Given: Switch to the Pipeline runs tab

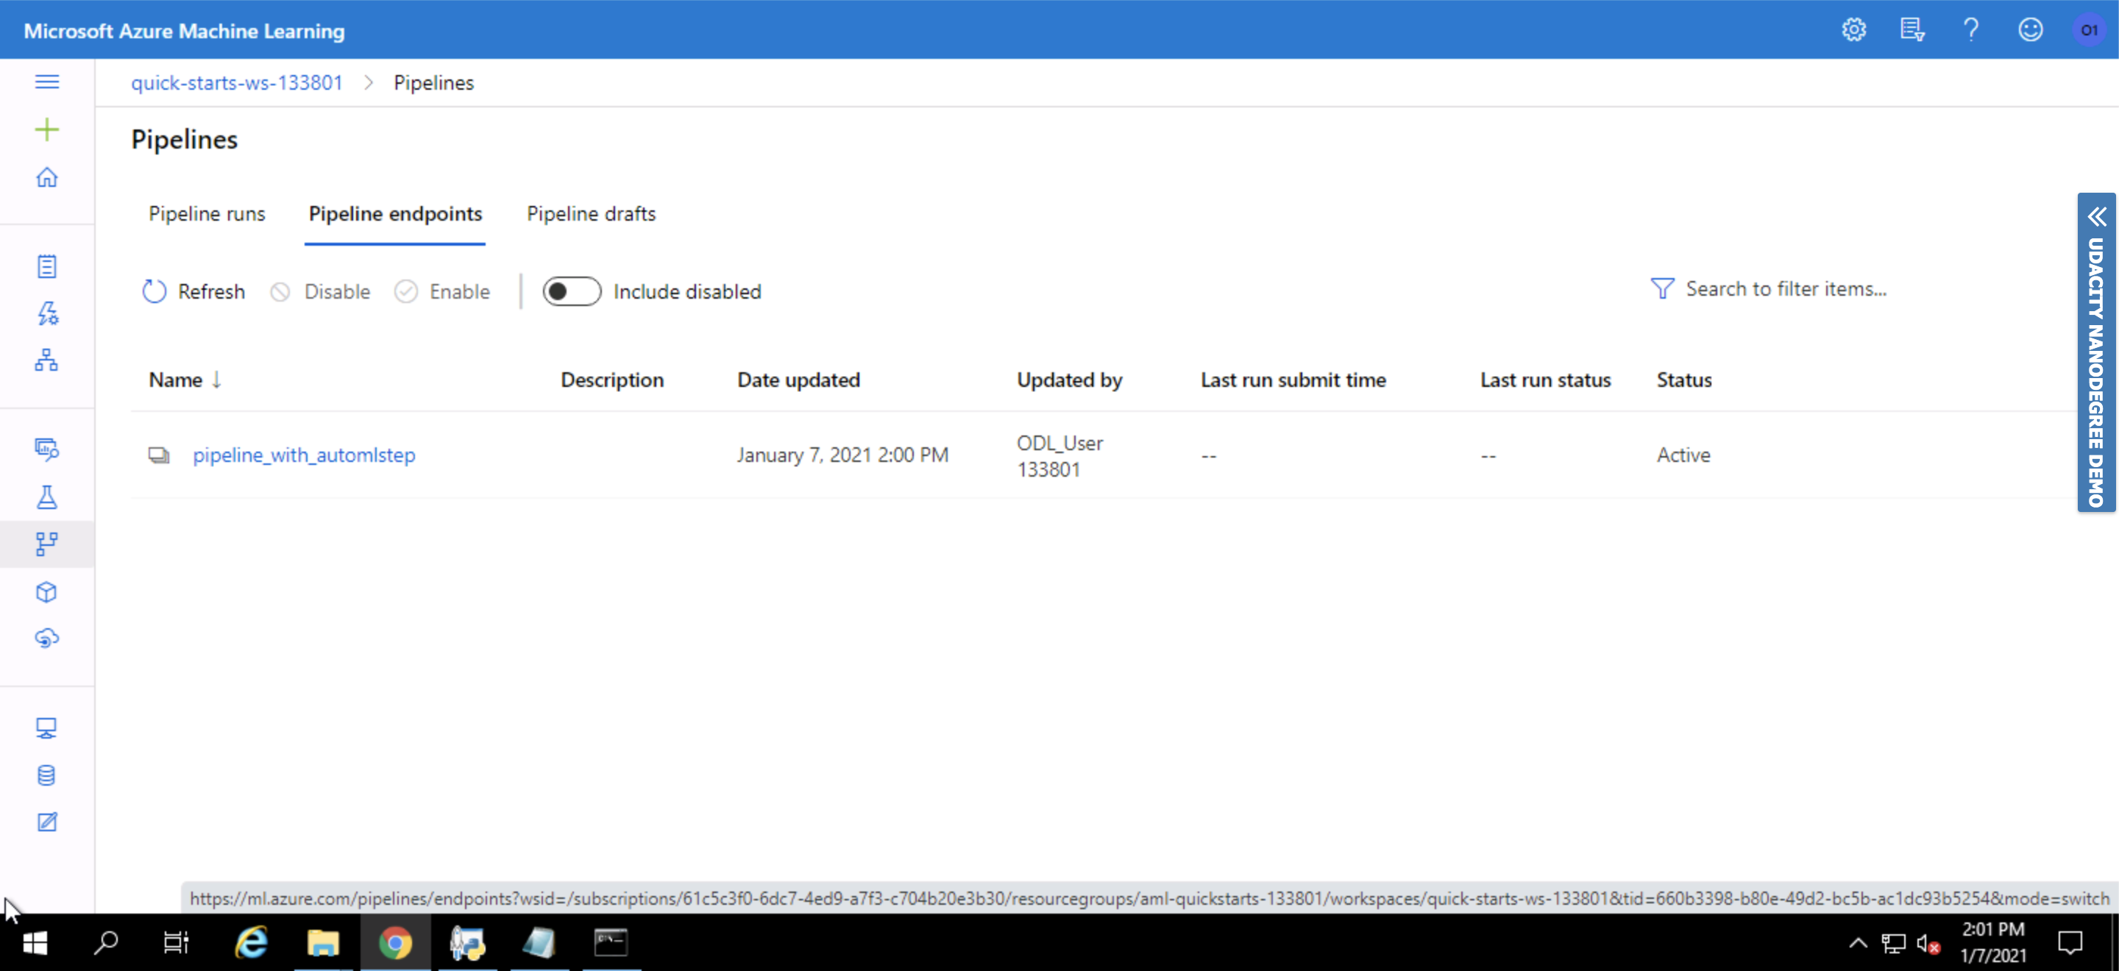Looking at the screenshot, I should pos(207,214).
